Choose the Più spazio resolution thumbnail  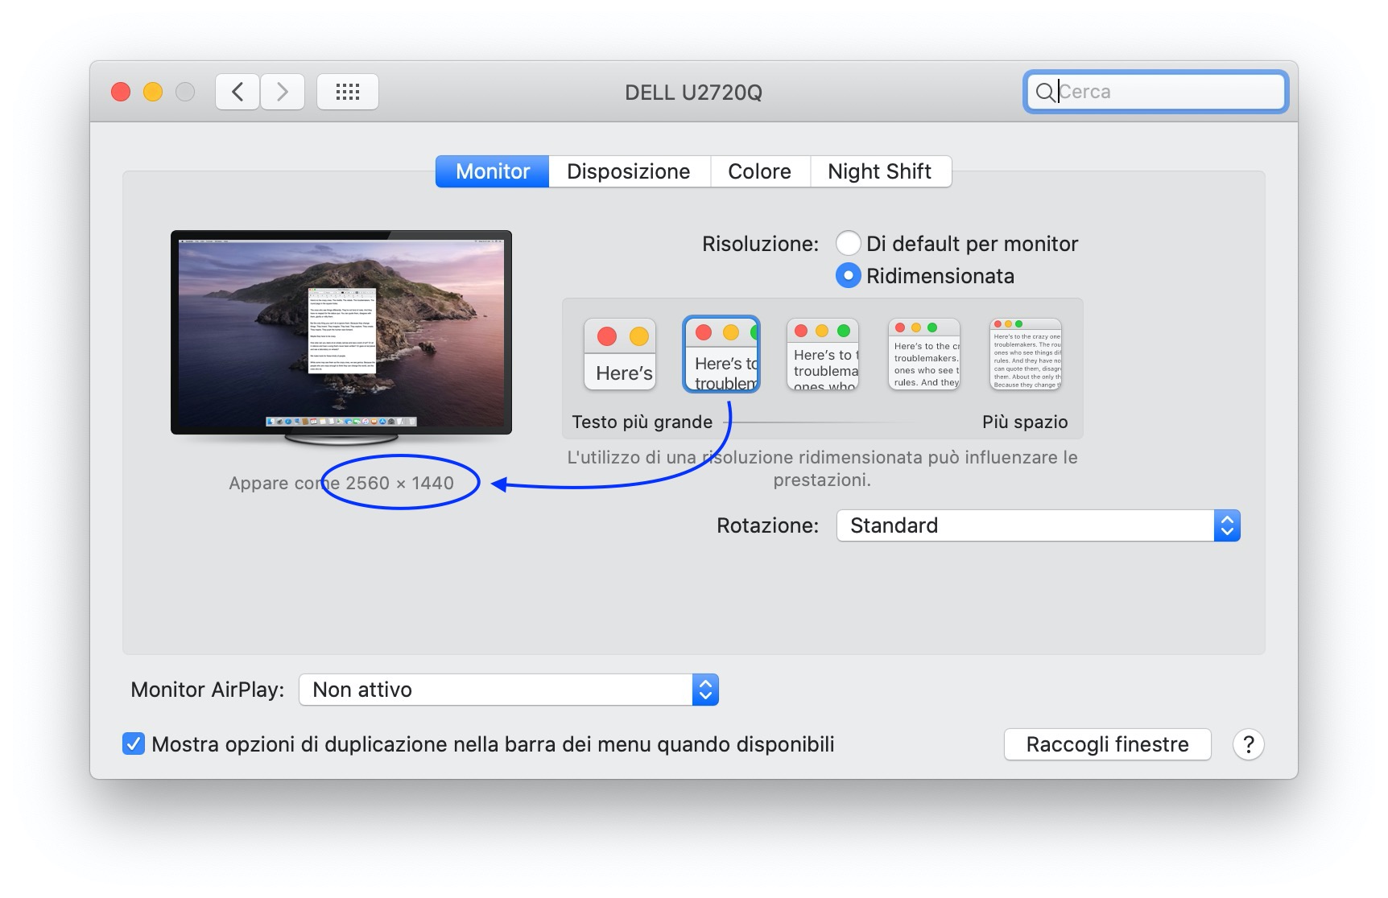pyautogui.click(x=1026, y=354)
